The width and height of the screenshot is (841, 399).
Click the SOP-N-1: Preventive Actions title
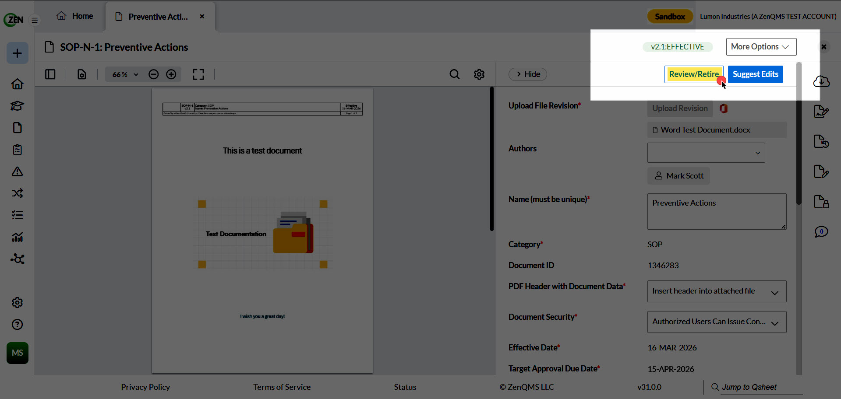click(x=124, y=47)
